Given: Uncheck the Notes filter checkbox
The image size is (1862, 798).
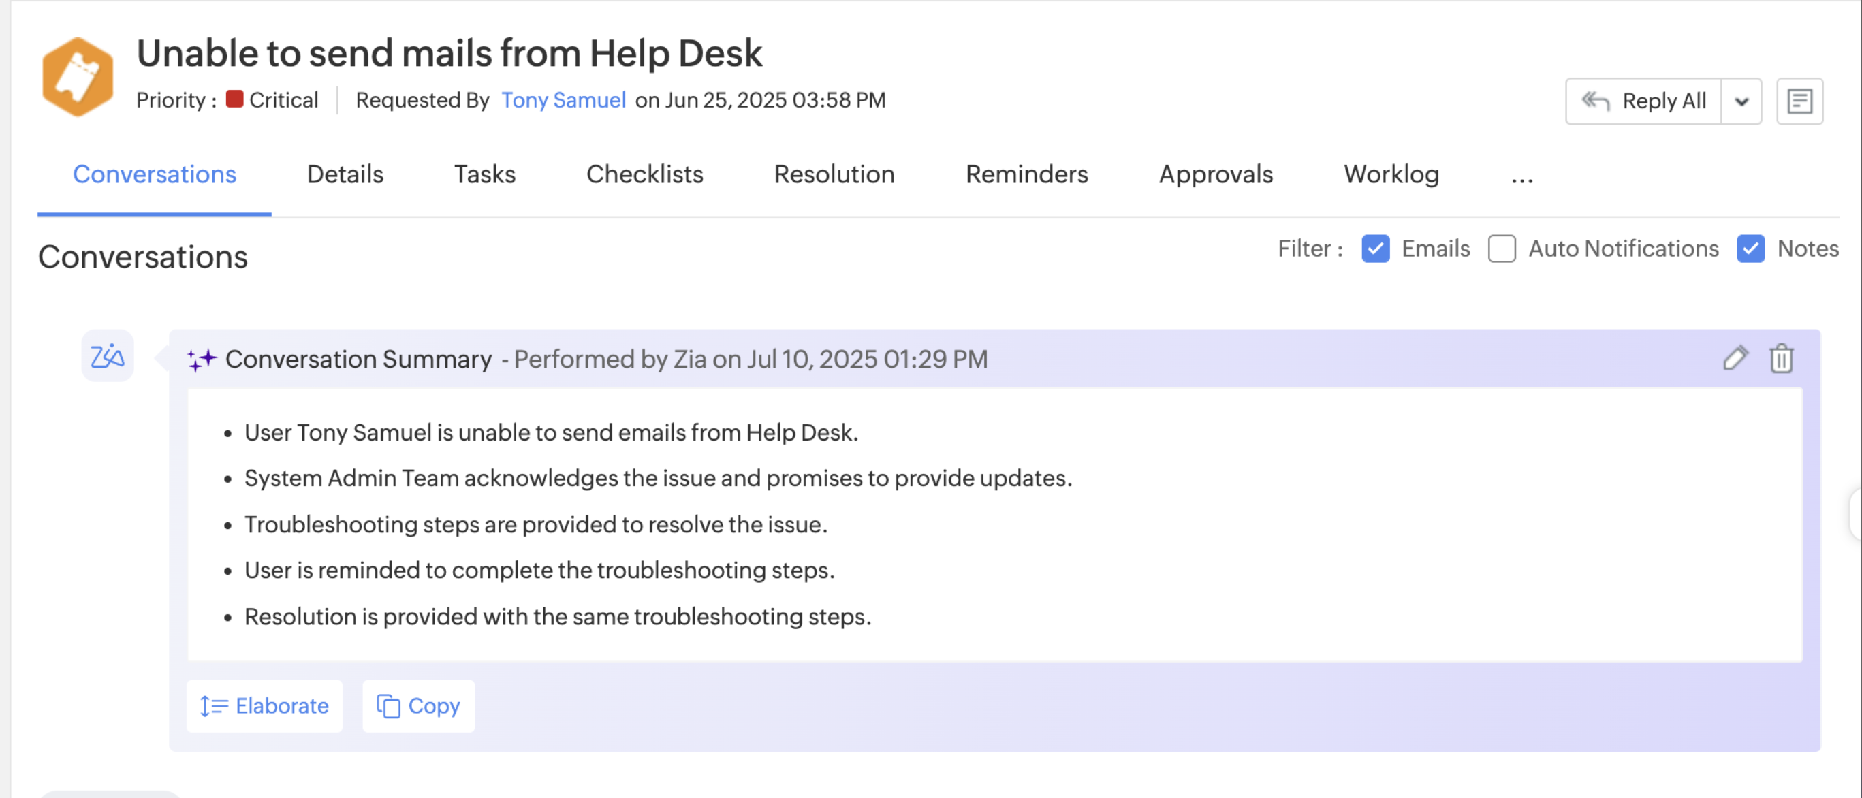Looking at the screenshot, I should (1750, 249).
